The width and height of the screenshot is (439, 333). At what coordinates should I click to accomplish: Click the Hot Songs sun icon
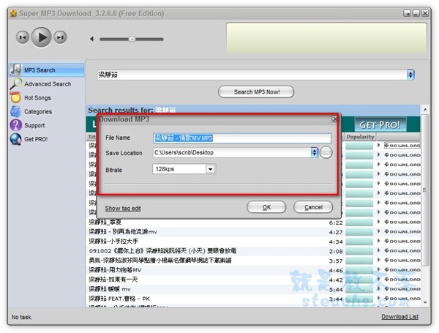(x=15, y=97)
